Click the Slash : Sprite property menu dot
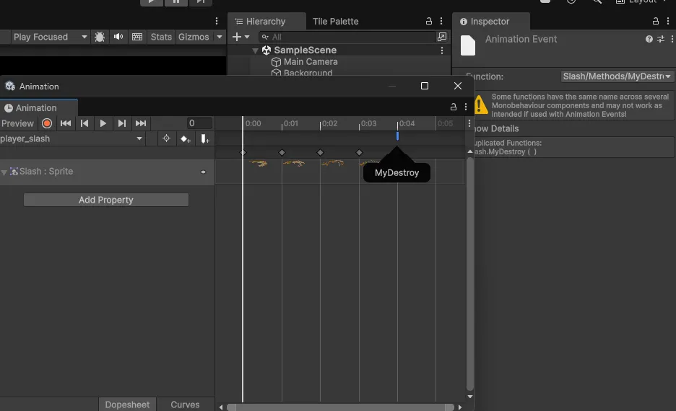 [203, 172]
